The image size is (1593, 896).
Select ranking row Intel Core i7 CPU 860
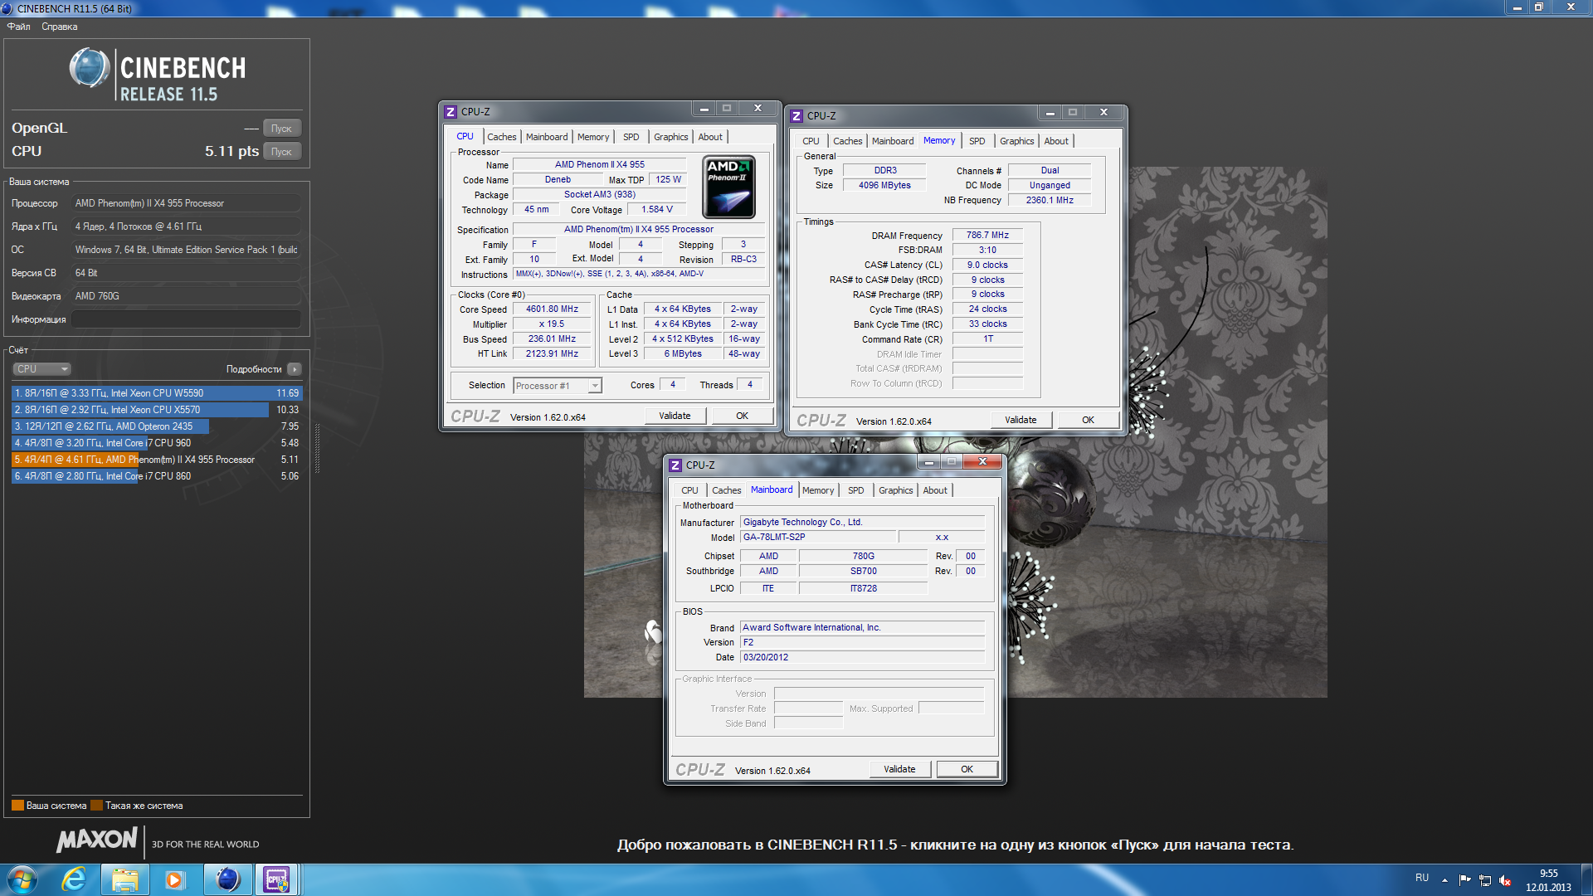pyautogui.click(x=157, y=476)
